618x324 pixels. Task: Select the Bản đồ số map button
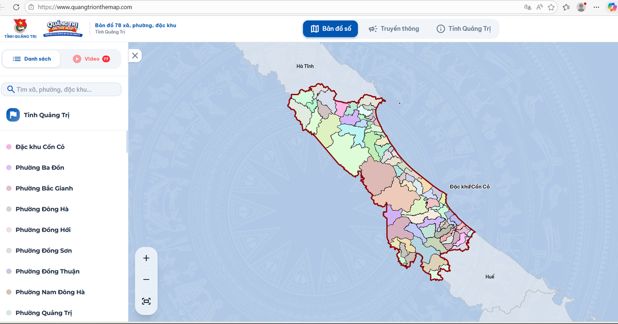pyautogui.click(x=330, y=29)
